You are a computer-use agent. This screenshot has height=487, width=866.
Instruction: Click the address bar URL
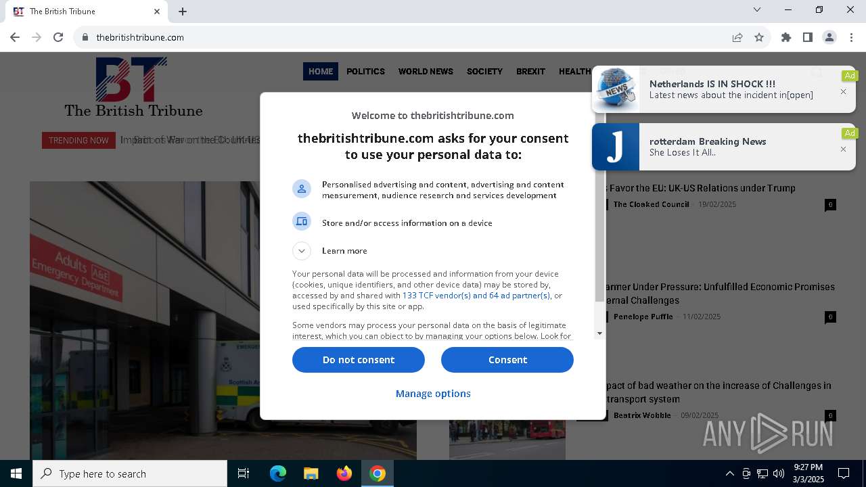140,37
